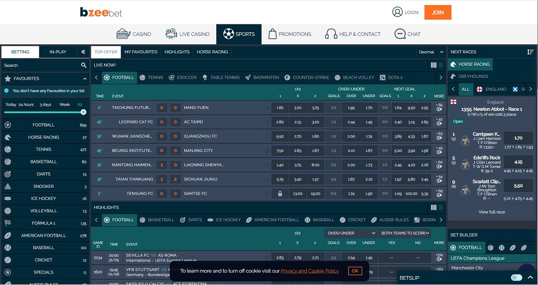
Task: Open the Privacy and Cookie Policy link
Action: tap(309, 271)
